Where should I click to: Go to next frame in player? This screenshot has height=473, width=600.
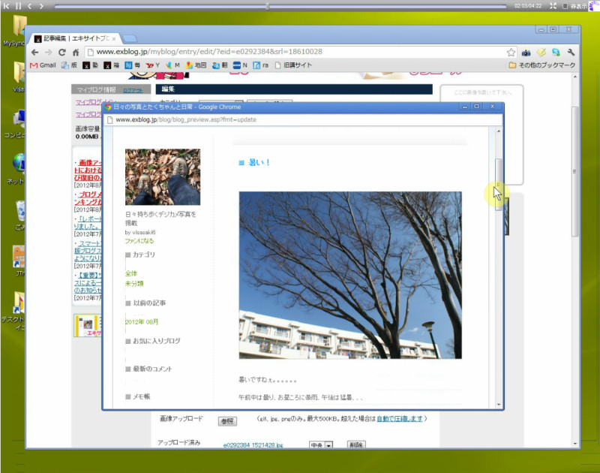(41, 6)
